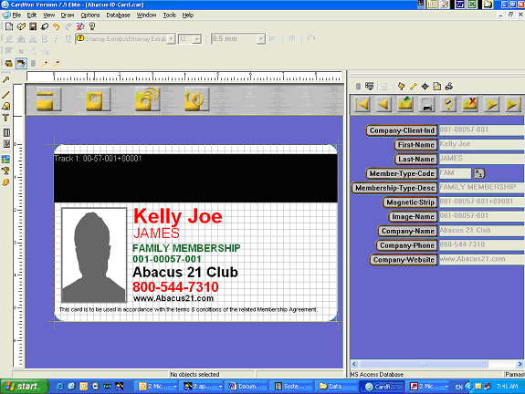The image size is (525, 394).
Task: Open the Draw menu
Action: click(68, 16)
